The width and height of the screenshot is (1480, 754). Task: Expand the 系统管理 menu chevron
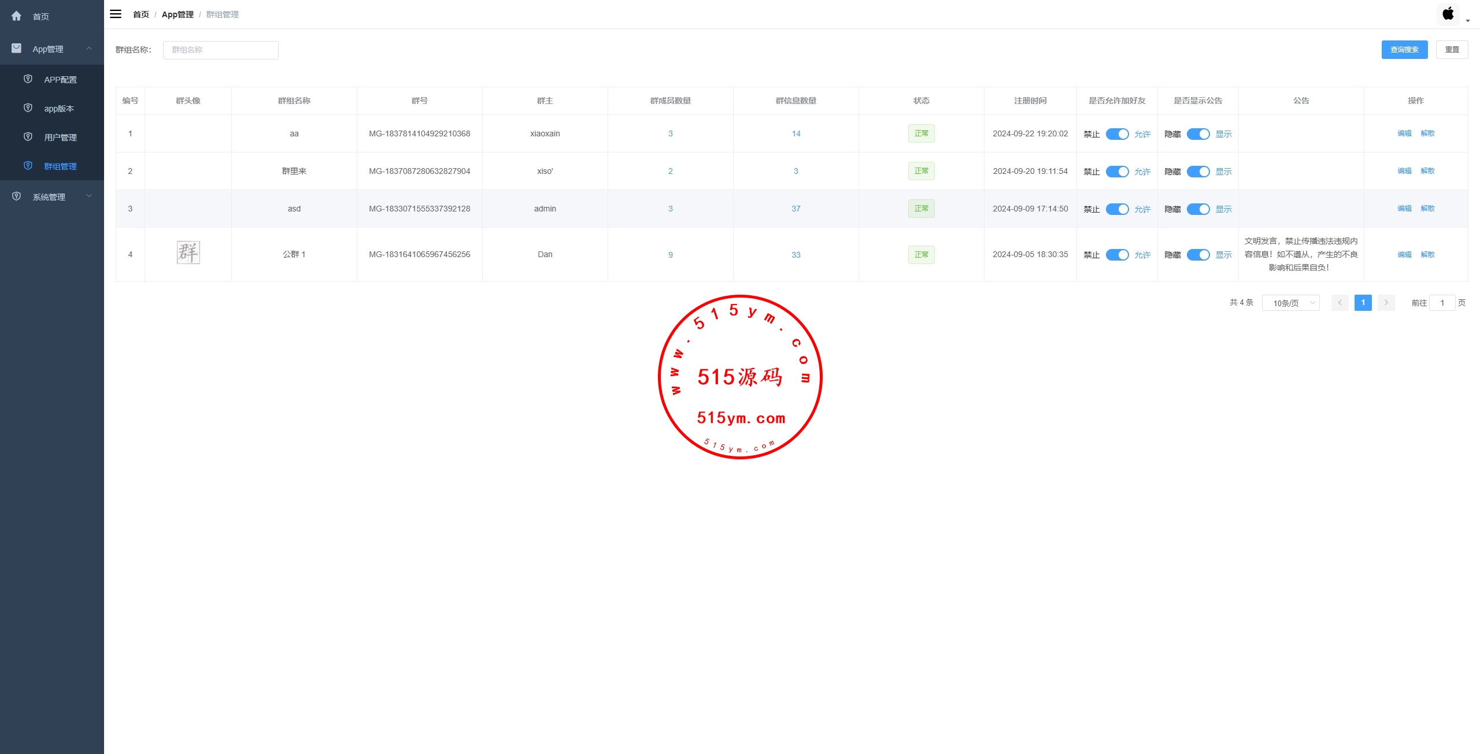pyautogui.click(x=89, y=196)
